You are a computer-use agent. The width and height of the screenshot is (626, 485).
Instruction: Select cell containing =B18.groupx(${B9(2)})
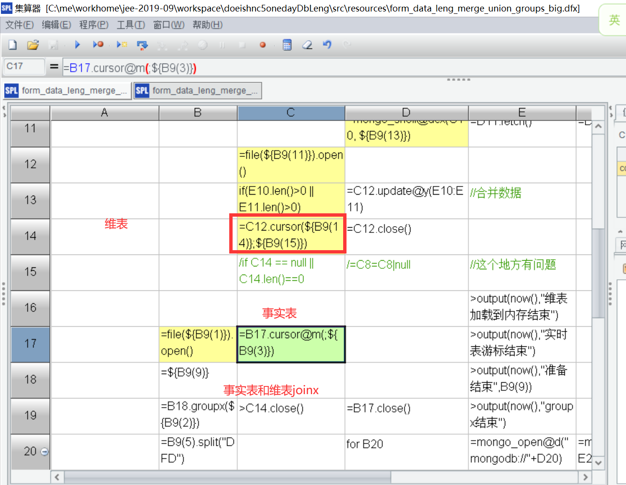198,416
